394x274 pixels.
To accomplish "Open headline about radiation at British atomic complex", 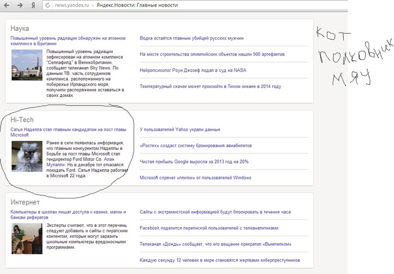I will 68,41.
